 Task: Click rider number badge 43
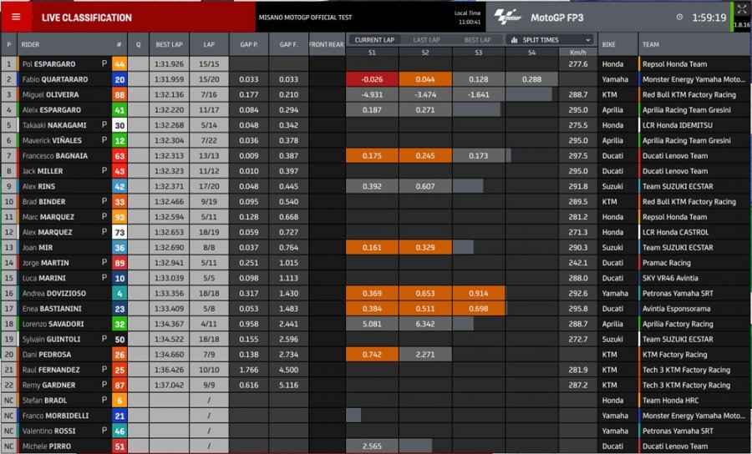(x=119, y=171)
